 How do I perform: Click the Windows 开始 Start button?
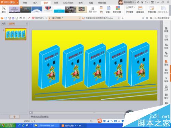[x=8, y=126]
